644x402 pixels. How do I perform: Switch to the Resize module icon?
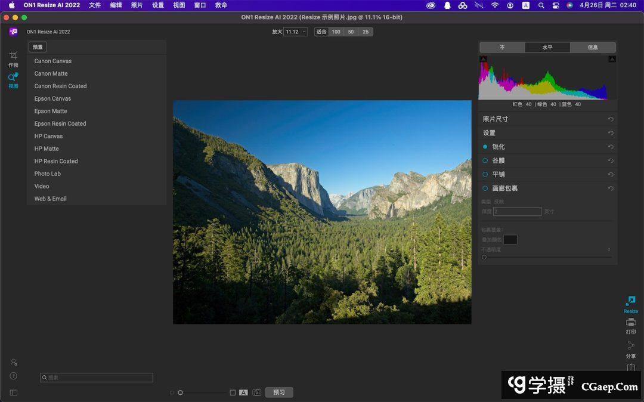pos(630,301)
